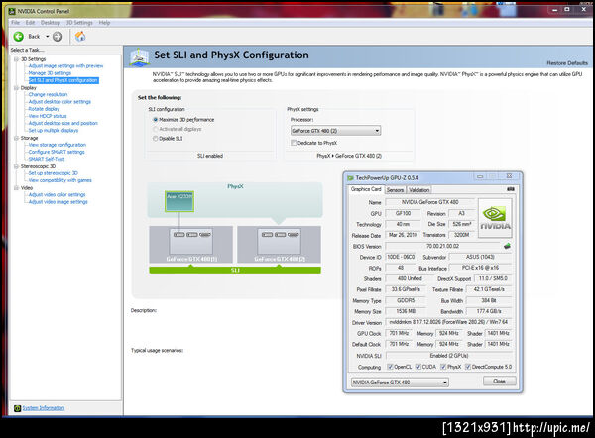Collapse the 3D Settings tree node
Image resolution: width=595 pixels, height=438 pixels.
16,59
